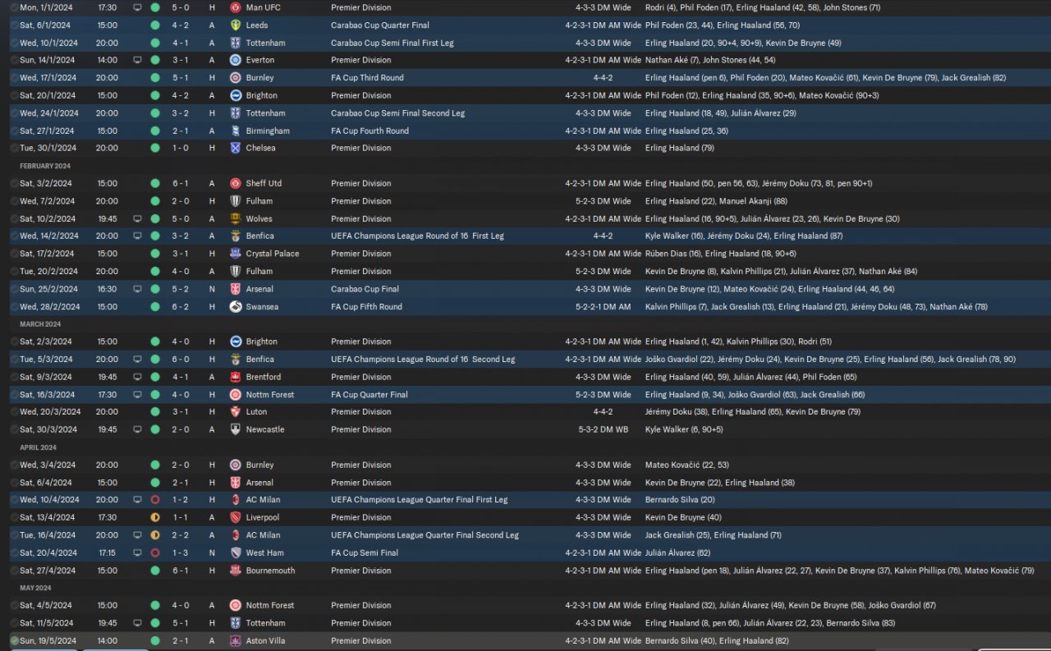Open the Carabao Cup Final competition link

tap(365, 289)
